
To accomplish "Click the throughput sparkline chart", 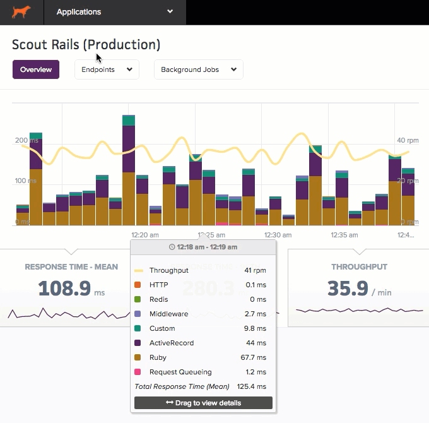I will coord(359,310).
